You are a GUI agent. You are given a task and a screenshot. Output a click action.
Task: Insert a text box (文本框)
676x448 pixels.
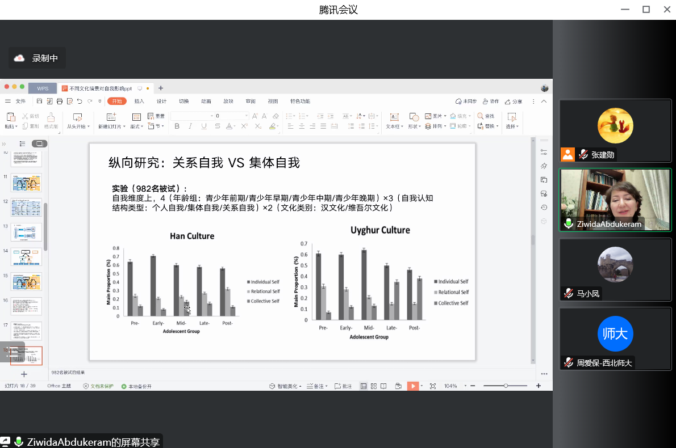click(393, 120)
